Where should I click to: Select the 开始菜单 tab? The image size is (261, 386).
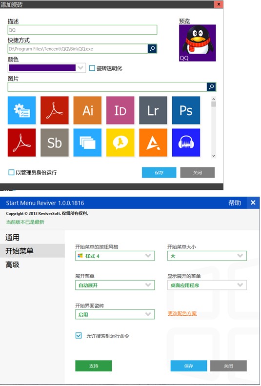32,251
